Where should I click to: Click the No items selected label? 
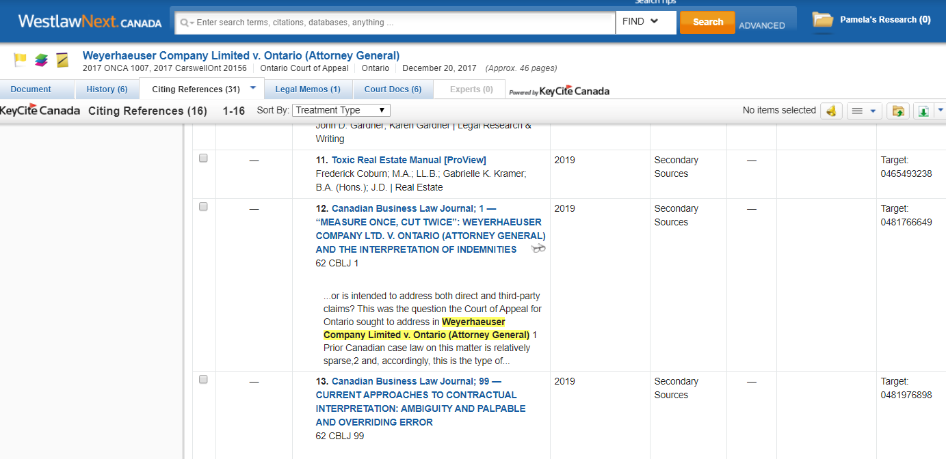(779, 110)
